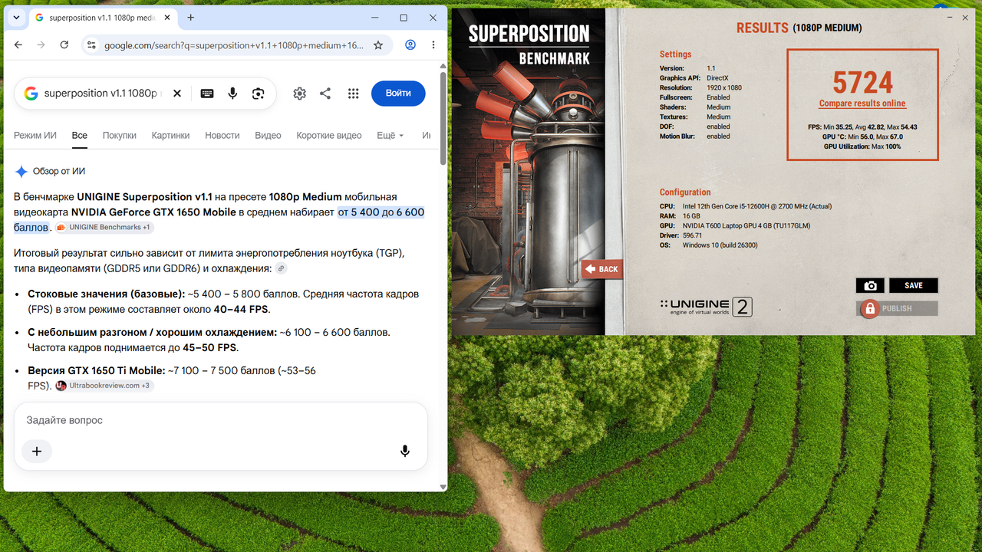982x552 pixels.
Task: Take screenshot with camera button
Action: pos(870,285)
